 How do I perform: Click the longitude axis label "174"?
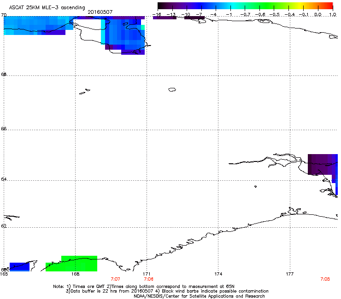tap(218, 274)
